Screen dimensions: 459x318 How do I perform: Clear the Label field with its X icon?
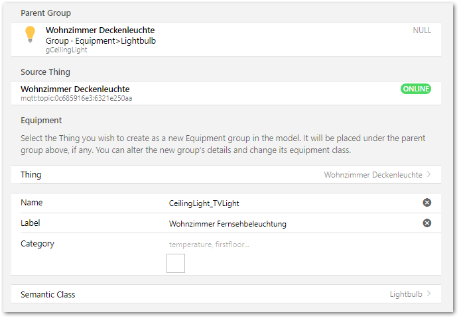pyautogui.click(x=427, y=223)
